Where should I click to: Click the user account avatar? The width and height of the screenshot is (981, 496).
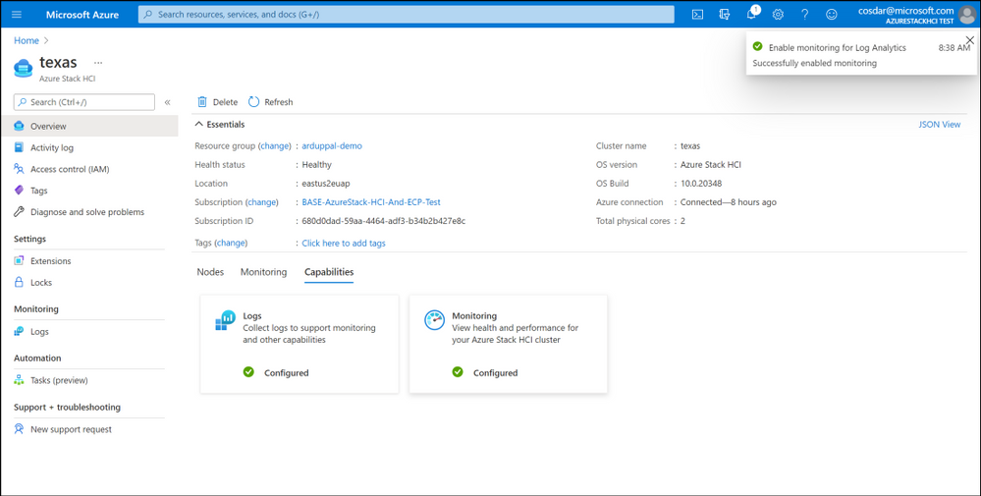966,15
